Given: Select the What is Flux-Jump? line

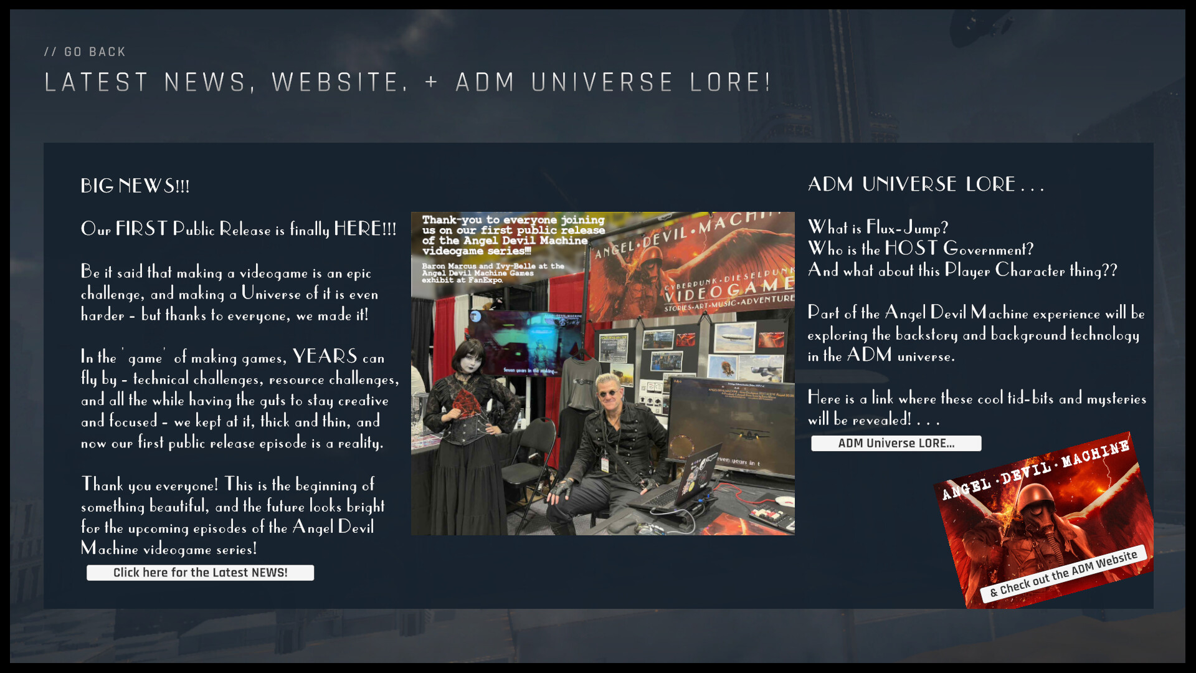Looking at the screenshot, I should click(x=878, y=227).
